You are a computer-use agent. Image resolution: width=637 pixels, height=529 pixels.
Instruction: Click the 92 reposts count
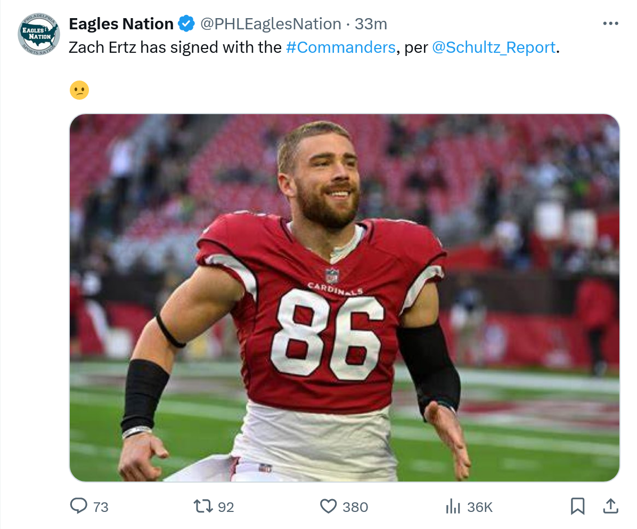pyautogui.click(x=226, y=507)
